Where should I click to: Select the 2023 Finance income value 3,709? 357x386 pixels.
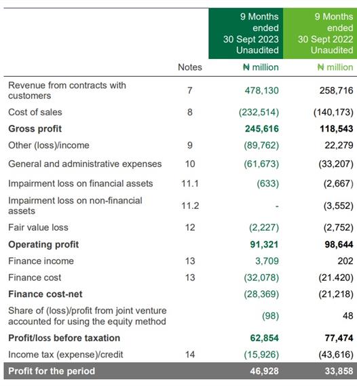pyautogui.click(x=267, y=261)
